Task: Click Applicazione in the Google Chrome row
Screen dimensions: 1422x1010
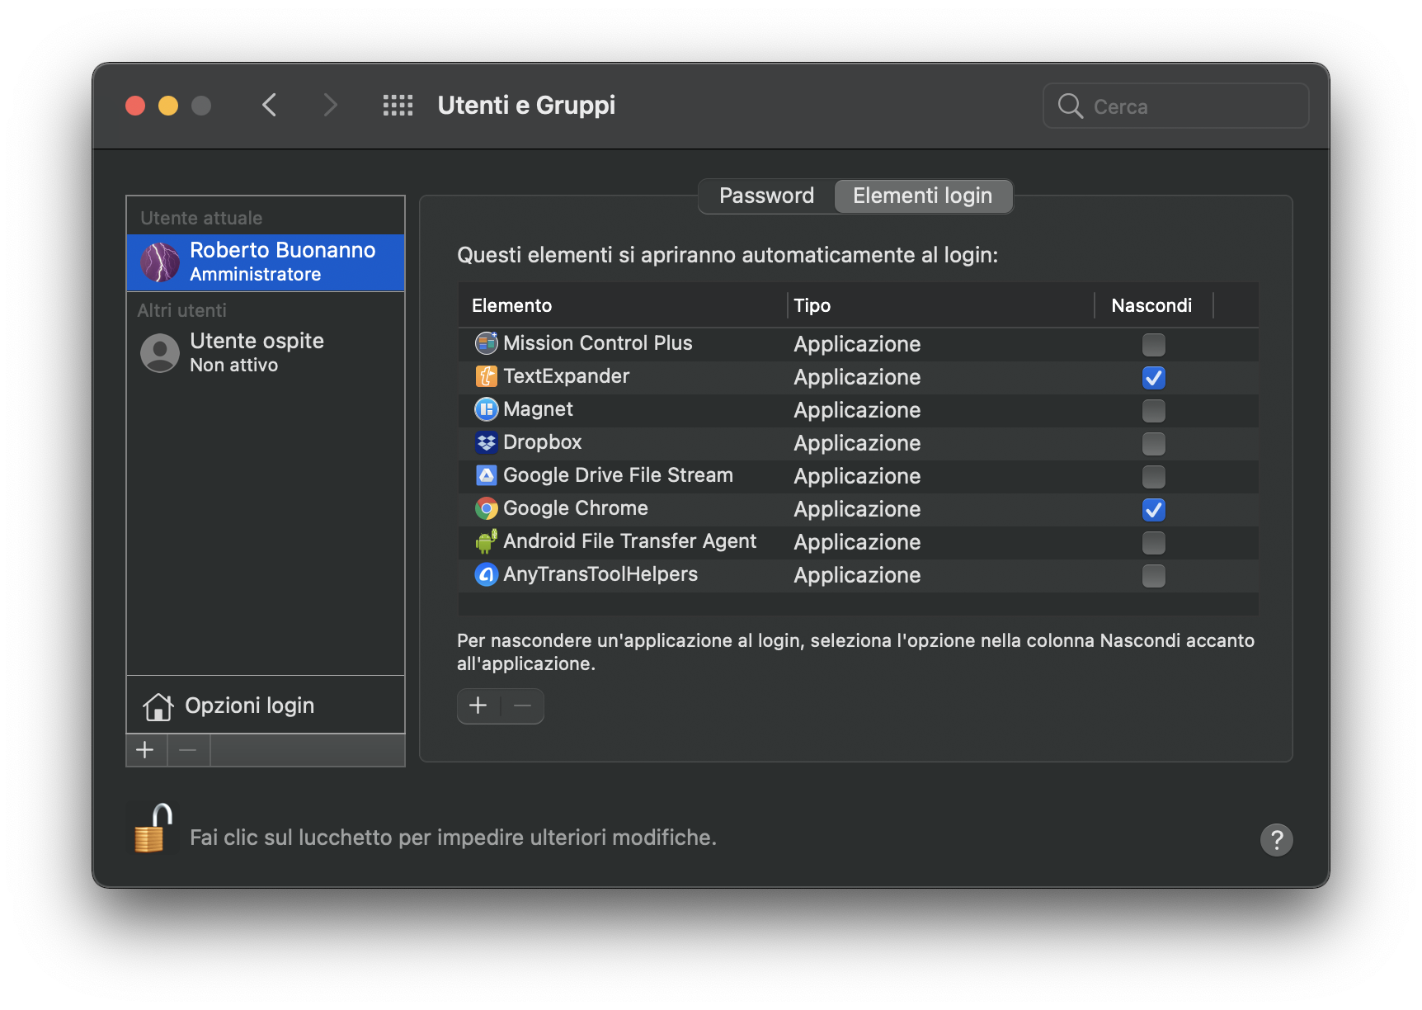Action: [x=857, y=509]
